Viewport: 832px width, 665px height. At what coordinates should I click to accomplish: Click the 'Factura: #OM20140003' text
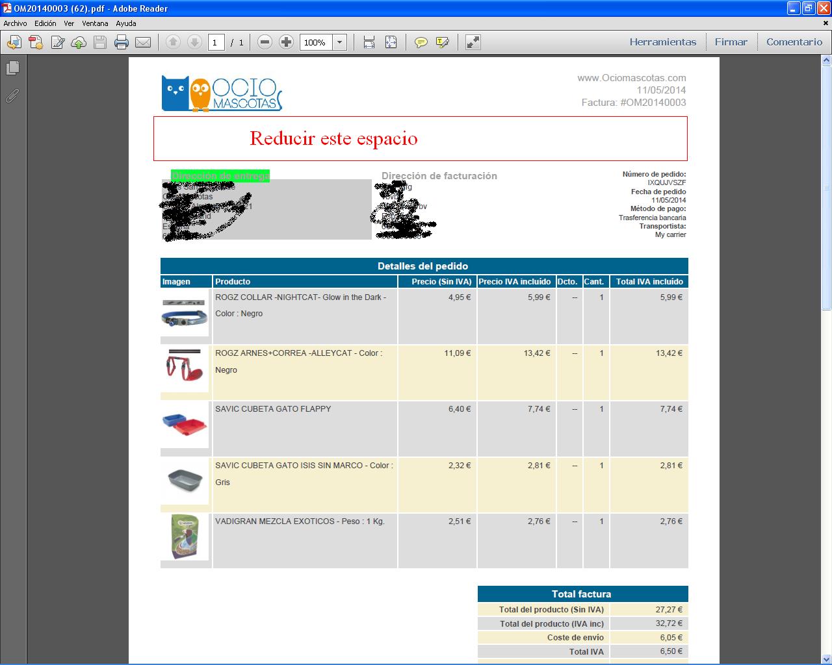634,103
